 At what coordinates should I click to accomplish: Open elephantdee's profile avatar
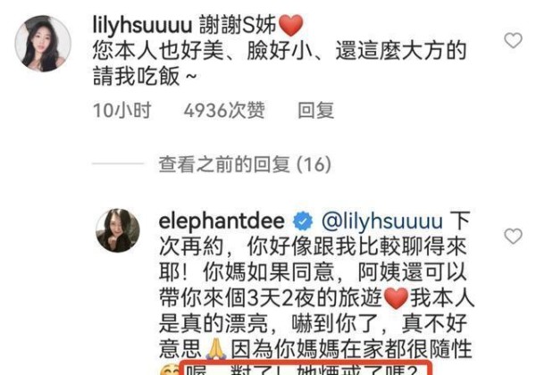[118, 230]
